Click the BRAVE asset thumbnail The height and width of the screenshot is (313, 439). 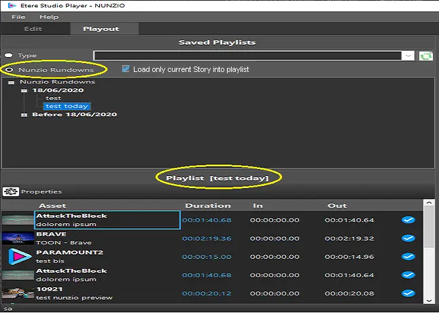18,238
